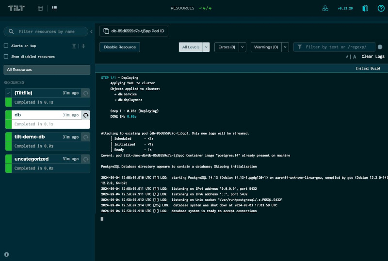This screenshot has width=388, height=261.
Task: Click the log filter info icon
Action: pos(380,47)
